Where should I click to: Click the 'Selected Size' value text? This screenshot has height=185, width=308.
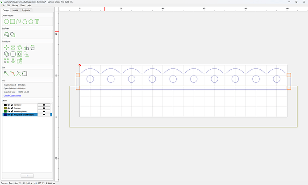click(23, 92)
